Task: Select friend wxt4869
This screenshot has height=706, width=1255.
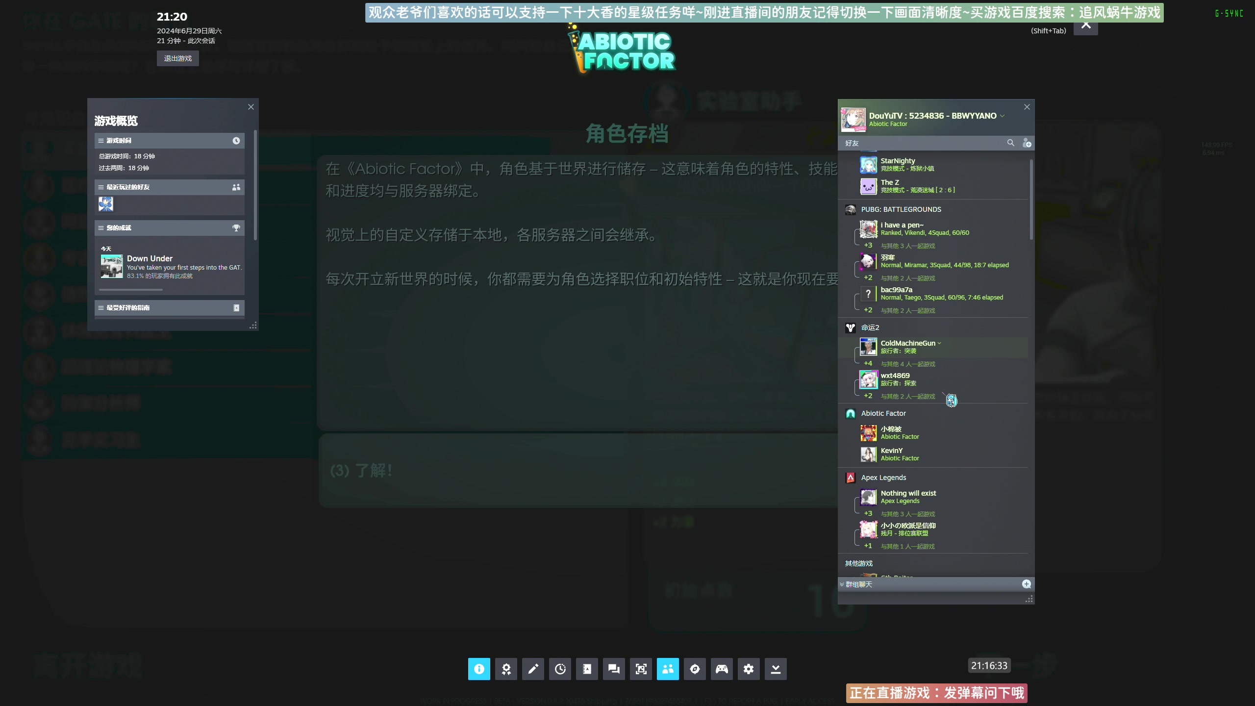Action: (933, 379)
